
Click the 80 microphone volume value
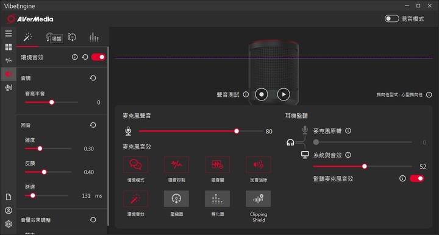[269, 132]
